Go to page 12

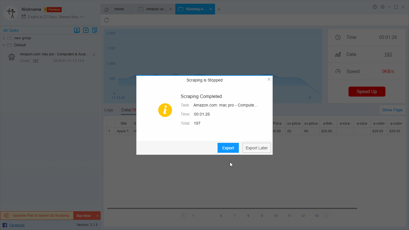(303, 216)
